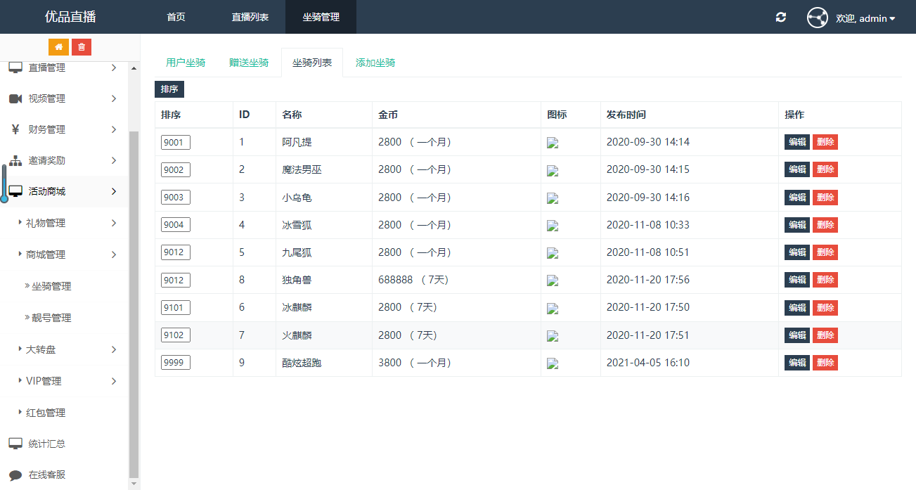The width and height of the screenshot is (916, 490).
Task: Click the orange home icon button
Action: 58,47
